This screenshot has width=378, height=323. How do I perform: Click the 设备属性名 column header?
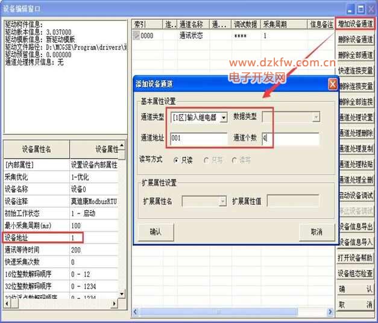coord(36,149)
